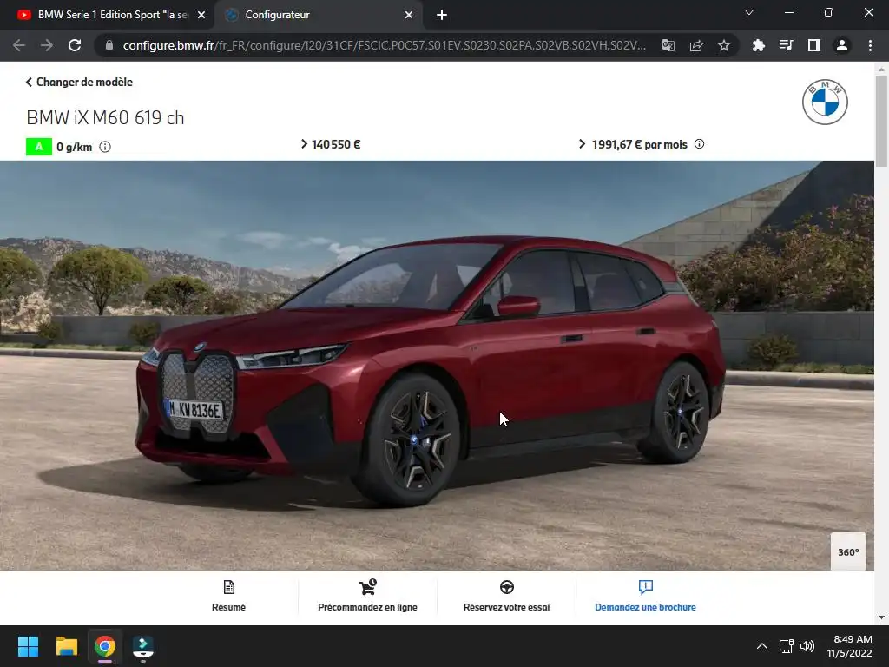
Task: Share this page icon
Action: tap(696, 45)
